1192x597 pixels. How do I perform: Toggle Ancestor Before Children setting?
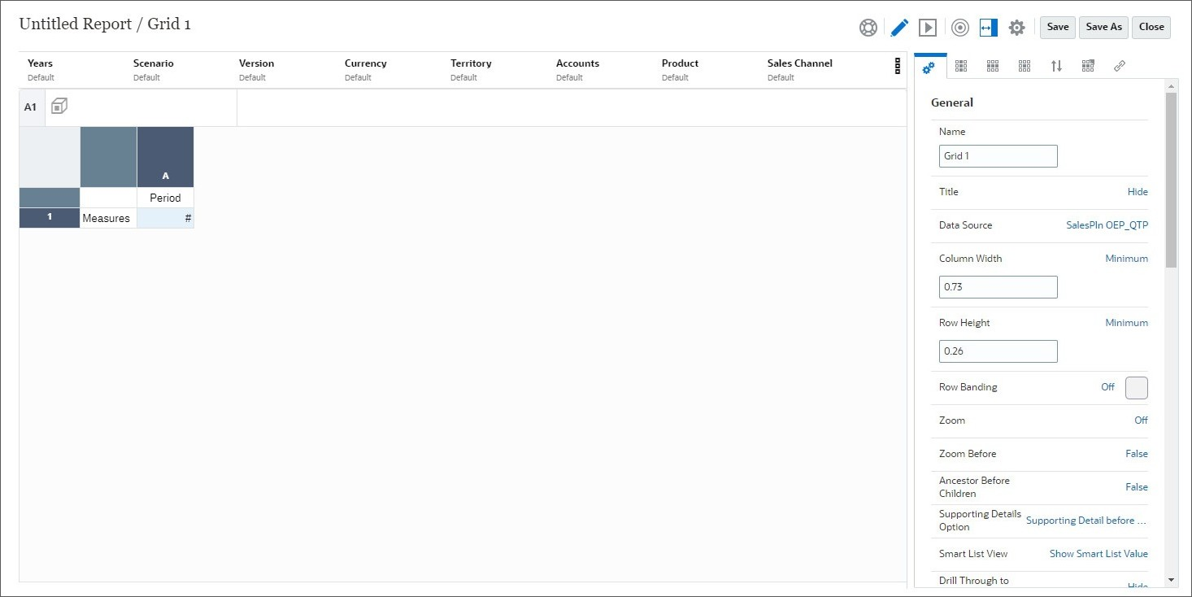pyautogui.click(x=1137, y=486)
